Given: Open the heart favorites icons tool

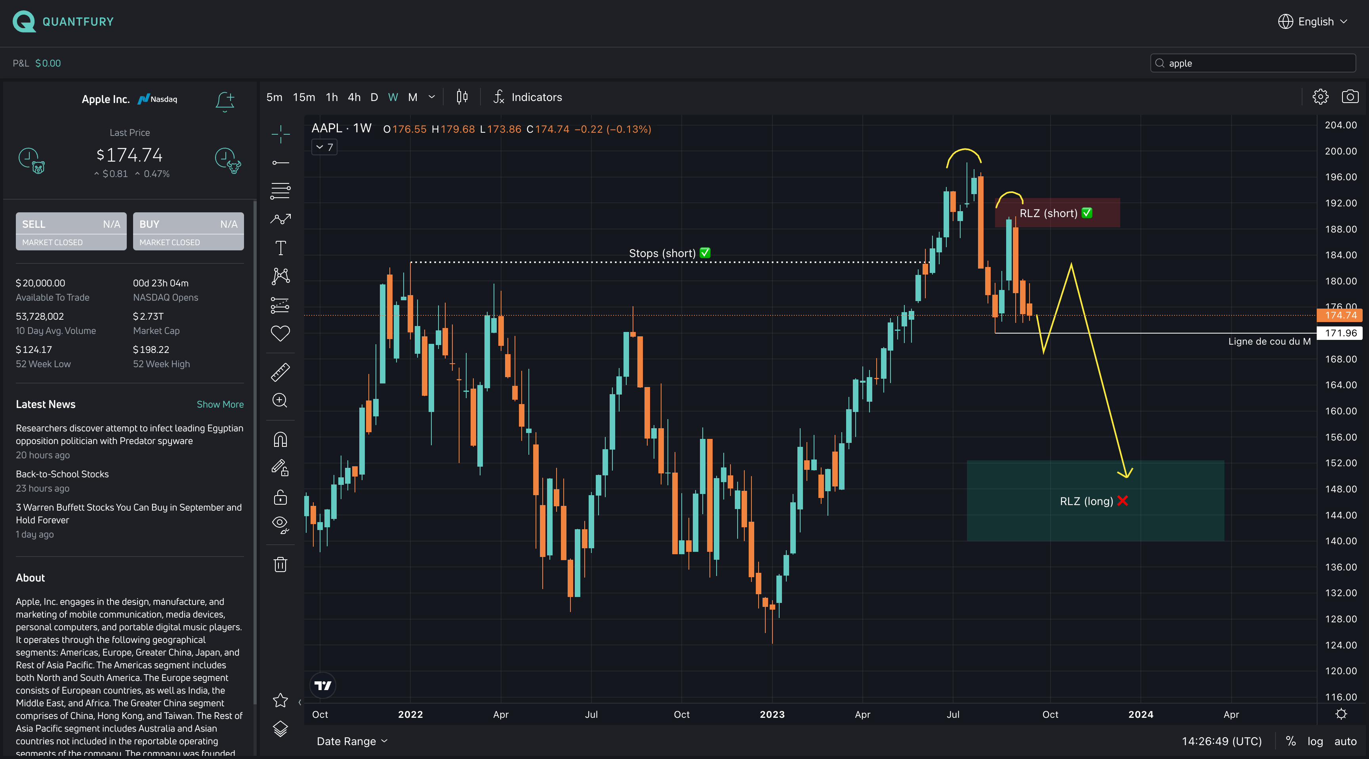Looking at the screenshot, I should tap(280, 333).
